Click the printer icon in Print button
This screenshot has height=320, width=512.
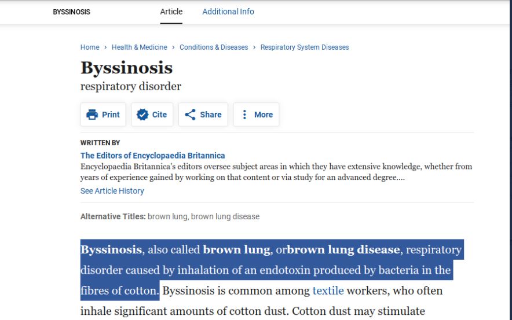coord(92,115)
